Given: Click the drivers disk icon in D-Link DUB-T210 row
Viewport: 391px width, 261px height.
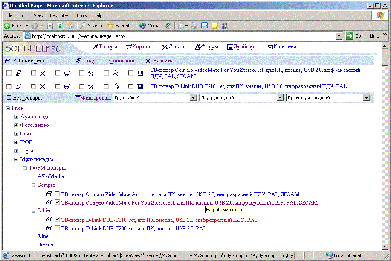Looking at the screenshot, I should (x=140, y=86).
